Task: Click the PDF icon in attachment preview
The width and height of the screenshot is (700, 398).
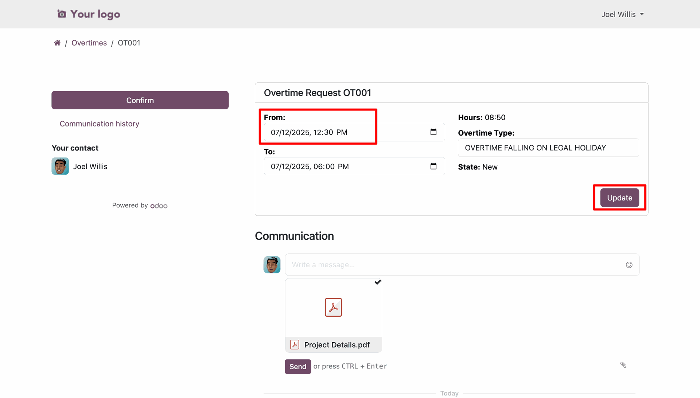Action: pos(333,307)
